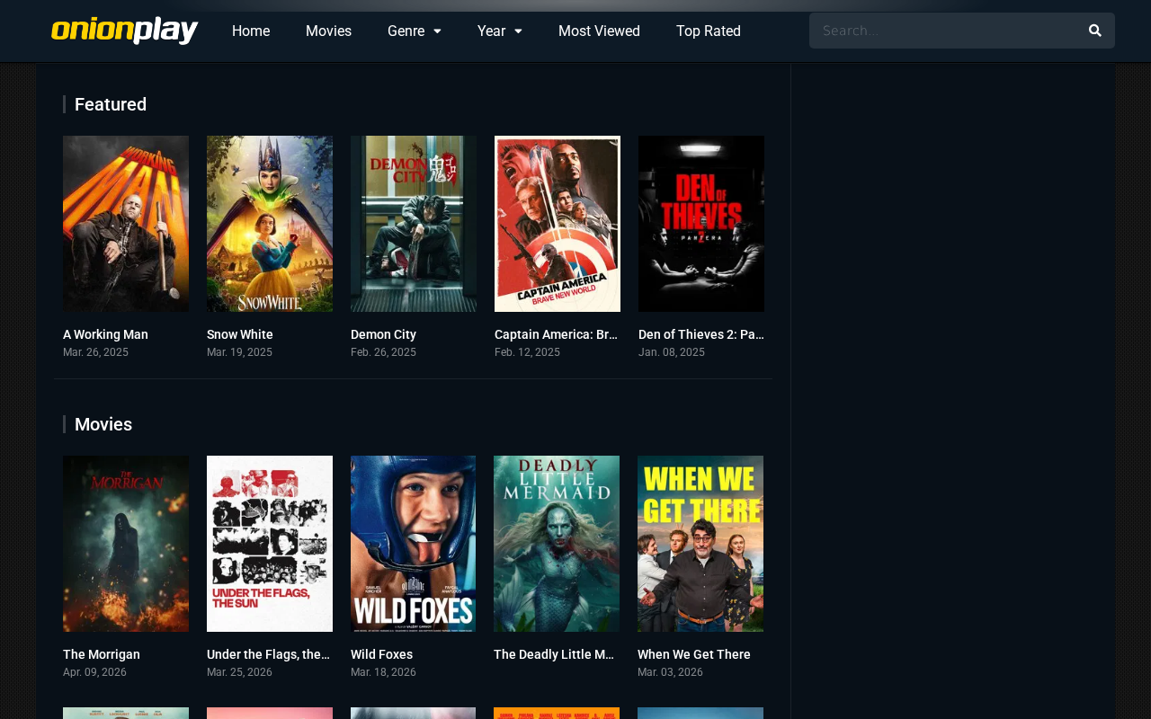
Task: Open the Wild Foxes poster
Action: coord(414,544)
